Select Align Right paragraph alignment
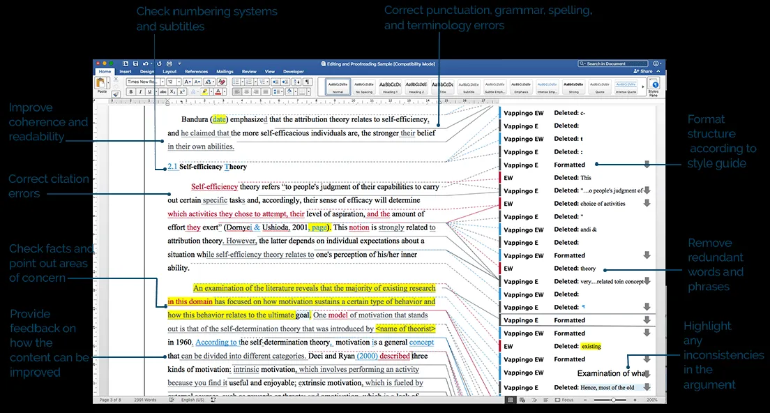The width and height of the screenshot is (770, 413). pos(256,92)
